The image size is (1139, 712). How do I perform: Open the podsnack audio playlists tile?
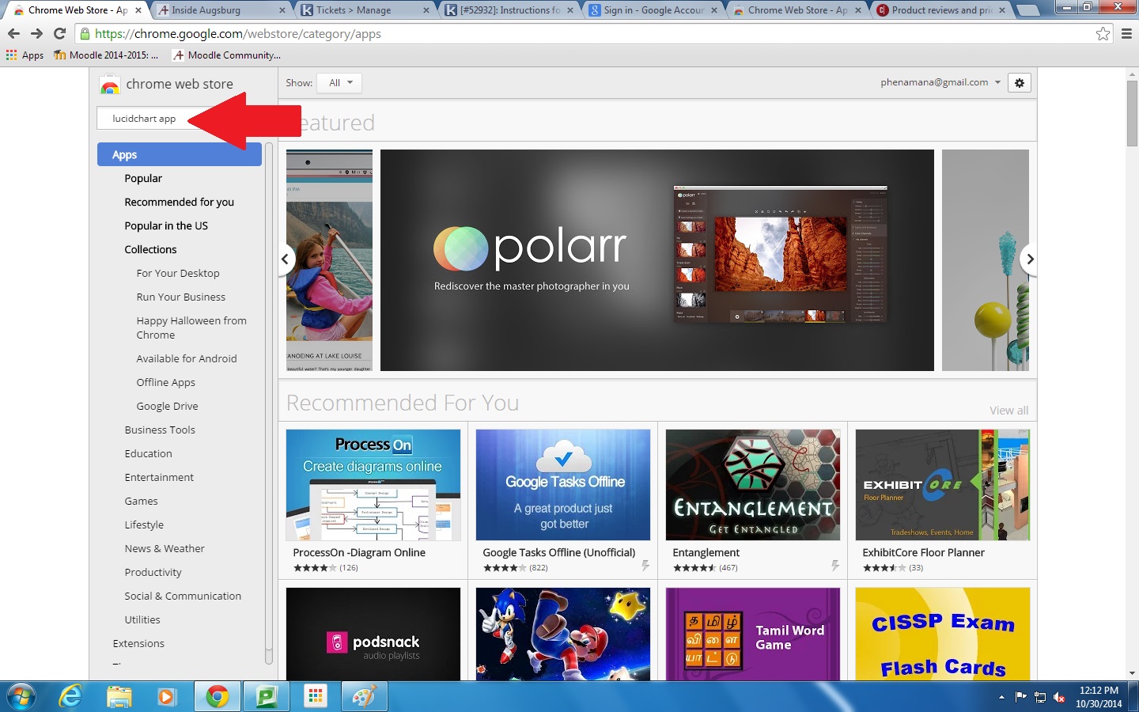point(373,634)
